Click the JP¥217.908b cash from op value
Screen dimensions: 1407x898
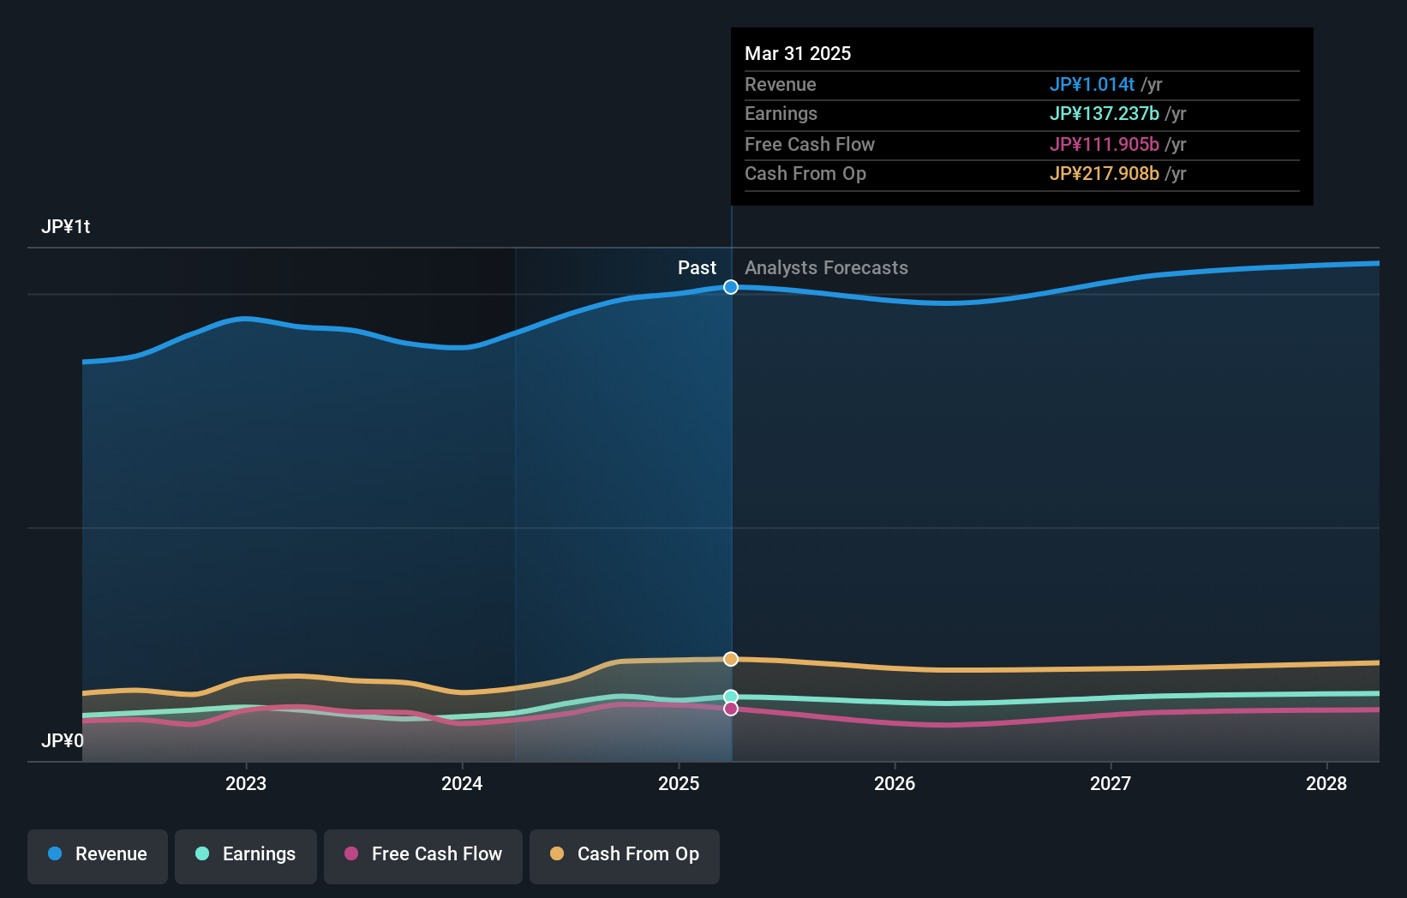point(1105,173)
